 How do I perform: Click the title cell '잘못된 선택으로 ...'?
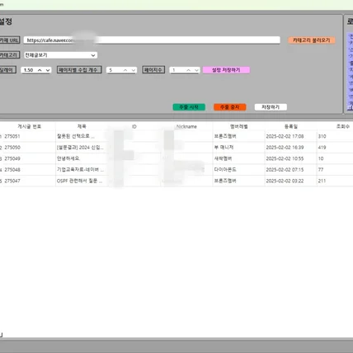82,136
